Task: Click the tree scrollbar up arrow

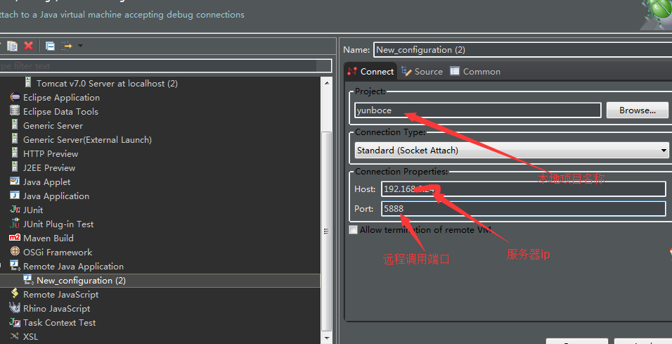Action: (x=327, y=83)
